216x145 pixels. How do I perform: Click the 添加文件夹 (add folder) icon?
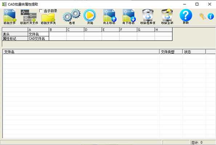[48, 19]
